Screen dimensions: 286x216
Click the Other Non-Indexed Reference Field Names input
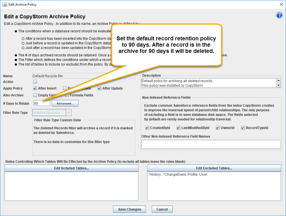[211, 144]
